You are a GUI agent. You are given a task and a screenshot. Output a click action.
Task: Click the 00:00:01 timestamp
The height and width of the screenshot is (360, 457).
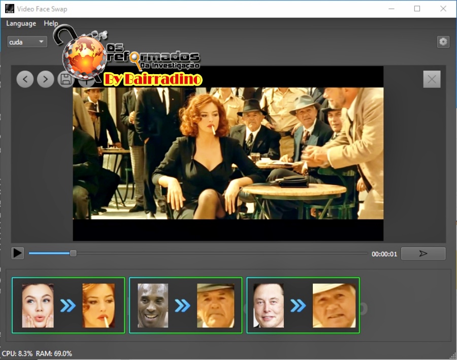pyautogui.click(x=384, y=254)
